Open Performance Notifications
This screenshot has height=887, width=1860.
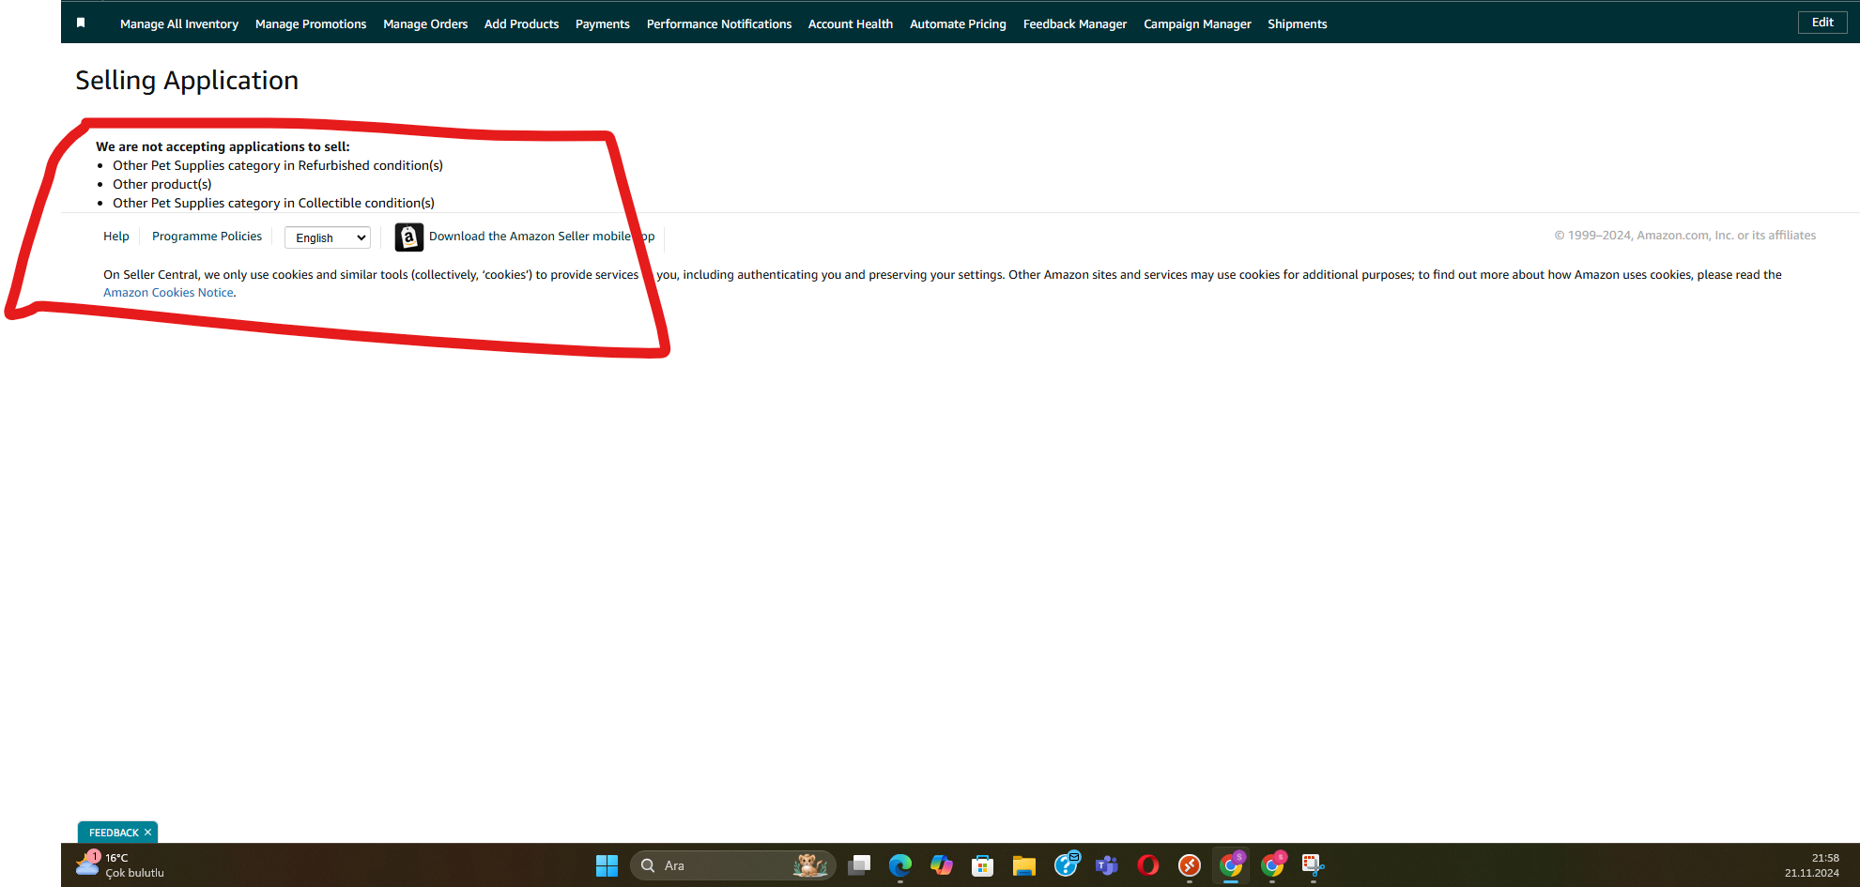click(x=719, y=23)
